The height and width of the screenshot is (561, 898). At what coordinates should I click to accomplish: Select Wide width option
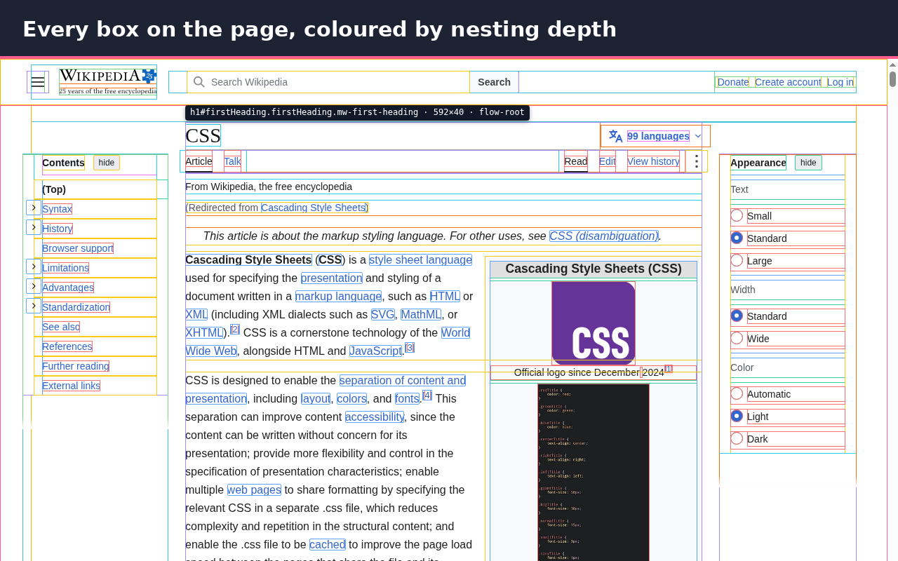point(737,338)
